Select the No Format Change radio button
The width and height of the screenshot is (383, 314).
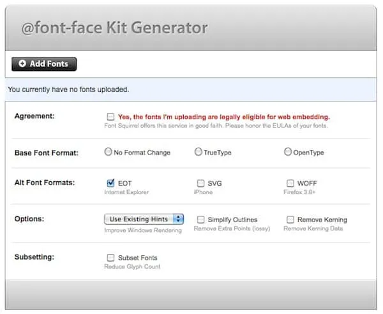(108, 152)
